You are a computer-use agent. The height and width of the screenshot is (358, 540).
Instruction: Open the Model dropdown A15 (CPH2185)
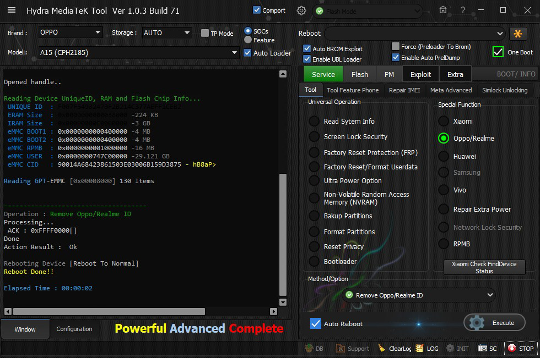(x=139, y=53)
